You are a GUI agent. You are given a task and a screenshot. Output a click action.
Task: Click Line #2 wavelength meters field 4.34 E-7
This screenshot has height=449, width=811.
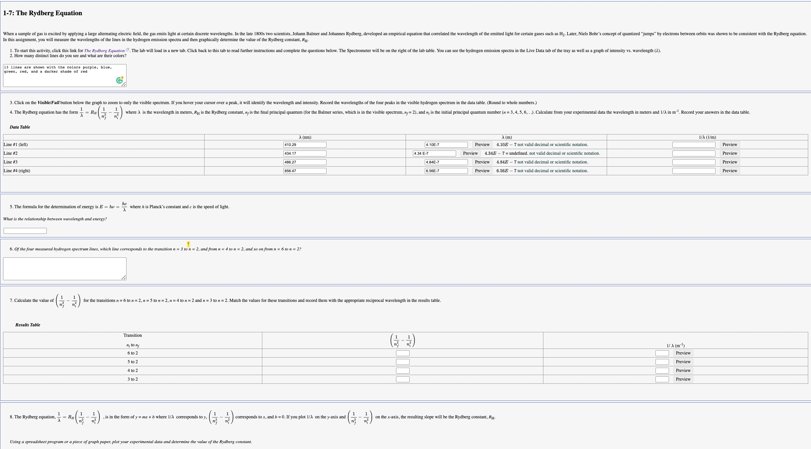[x=434, y=153]
